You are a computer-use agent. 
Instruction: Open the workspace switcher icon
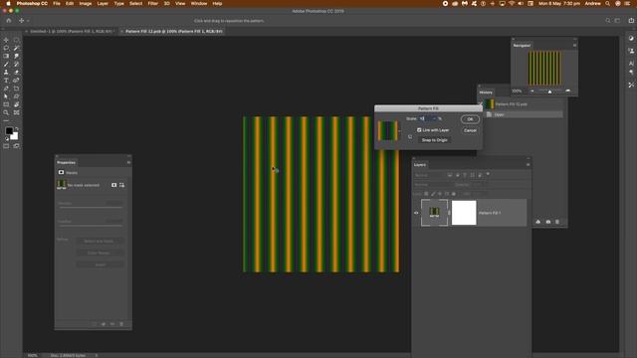[x=617, y=20]
